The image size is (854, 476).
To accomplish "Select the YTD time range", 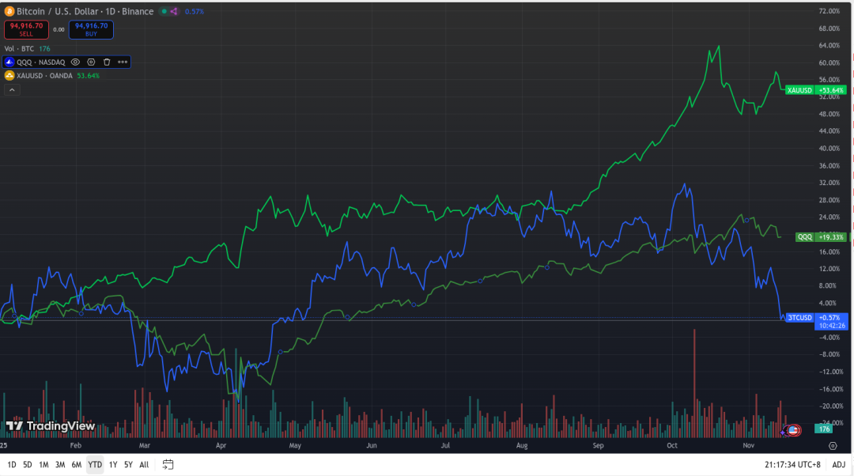I will [95, 465].
